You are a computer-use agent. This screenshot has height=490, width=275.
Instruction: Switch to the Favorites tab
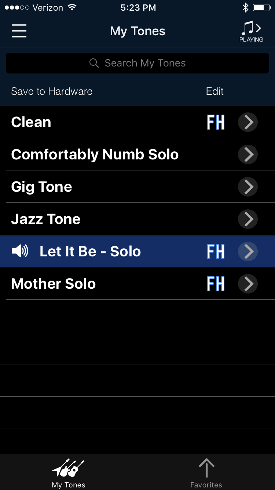click(206, 473)
